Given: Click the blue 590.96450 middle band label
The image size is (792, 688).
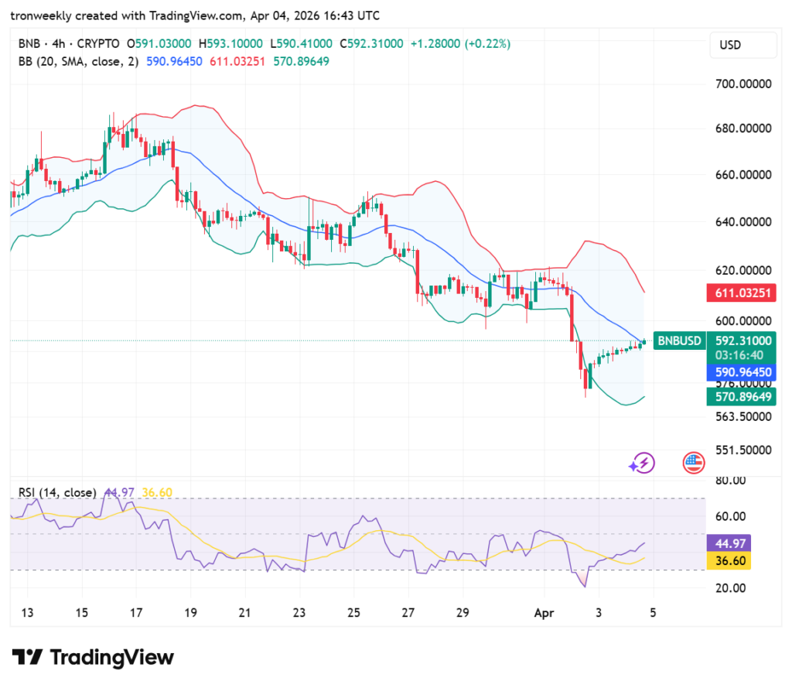Looking at the screenshot, I should coord(740,372).
